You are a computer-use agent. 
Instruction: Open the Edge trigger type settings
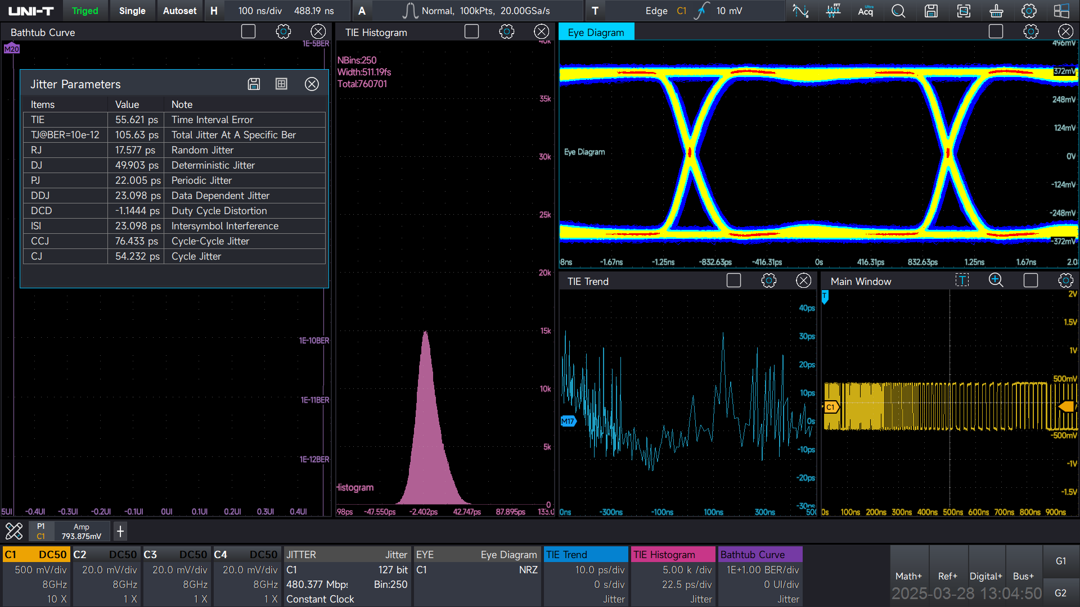[x=656, y=11]
